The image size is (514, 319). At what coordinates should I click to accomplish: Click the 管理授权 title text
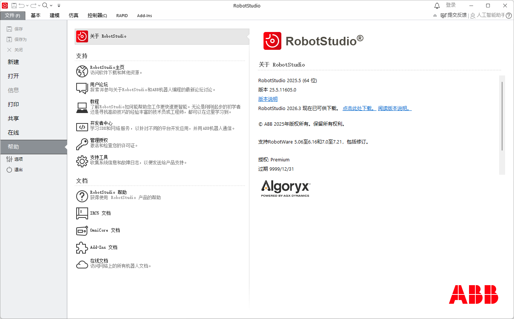pyautogui.click(x=99, y=140)
